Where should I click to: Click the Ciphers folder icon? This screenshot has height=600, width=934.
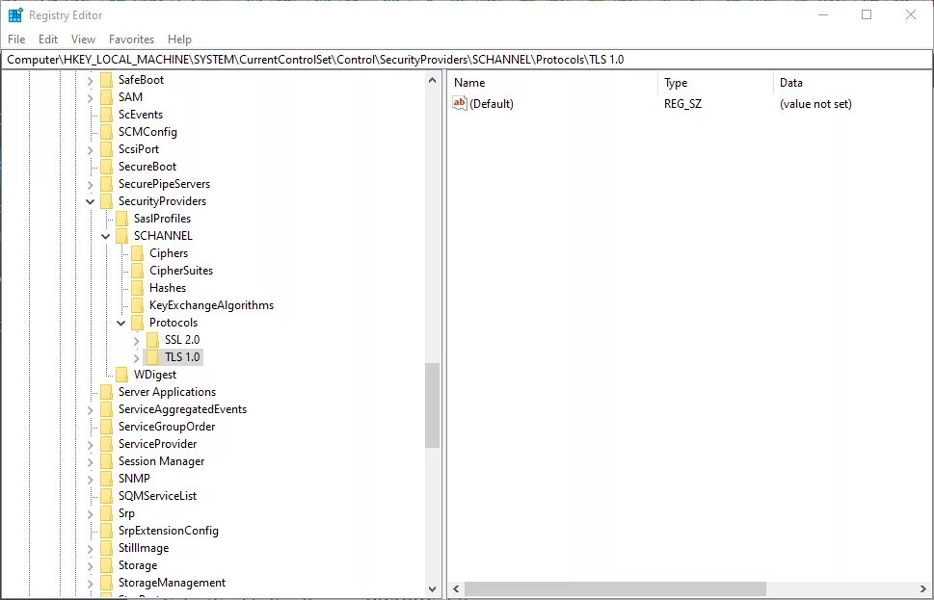point(137,253)
